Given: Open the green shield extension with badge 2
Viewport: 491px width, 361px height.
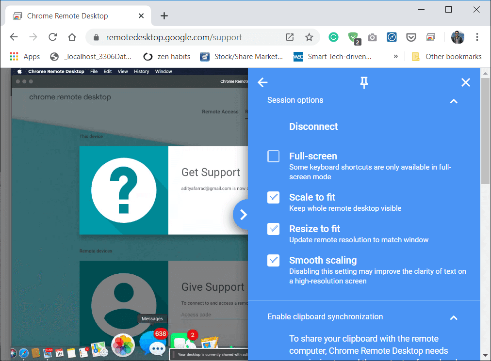Looking at the screenshot, I should [x=354, y=38].
